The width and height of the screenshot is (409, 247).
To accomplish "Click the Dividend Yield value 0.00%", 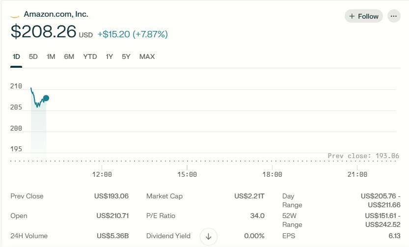I will click(x=254, y=236).
